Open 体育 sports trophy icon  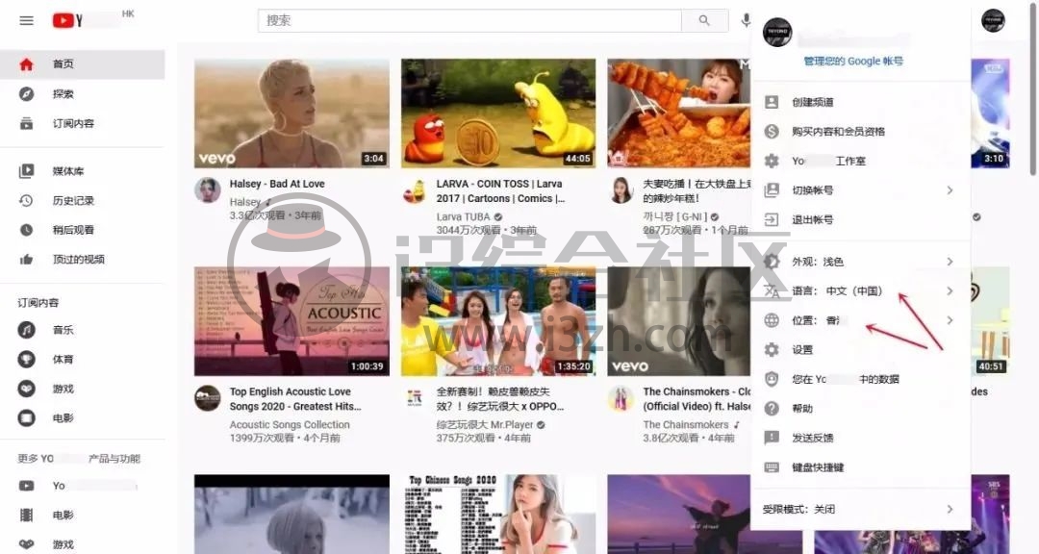click(27, 359)
